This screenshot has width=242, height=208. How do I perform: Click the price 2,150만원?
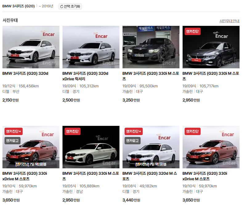coord(10,100)
